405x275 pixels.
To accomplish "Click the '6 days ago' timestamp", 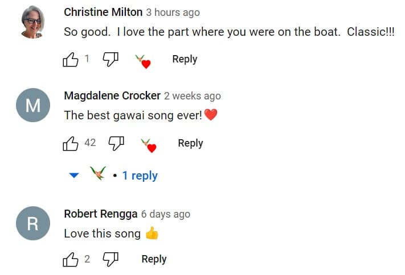I will 166,214.
